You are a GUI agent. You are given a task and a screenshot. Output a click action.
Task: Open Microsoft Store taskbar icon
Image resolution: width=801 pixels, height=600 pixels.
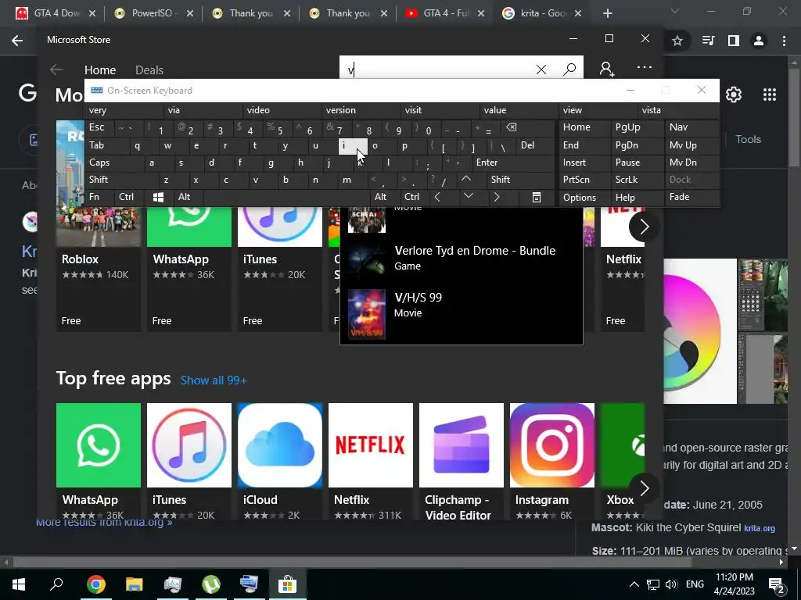288,584
